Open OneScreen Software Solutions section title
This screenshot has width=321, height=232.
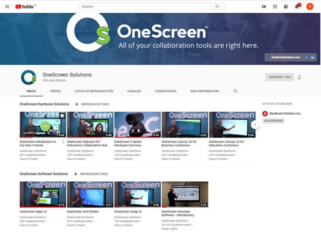tap(43, 174)
